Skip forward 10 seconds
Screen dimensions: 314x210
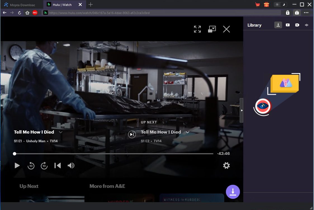point(44,165)
